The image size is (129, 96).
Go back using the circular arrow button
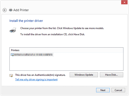(4, 10)
